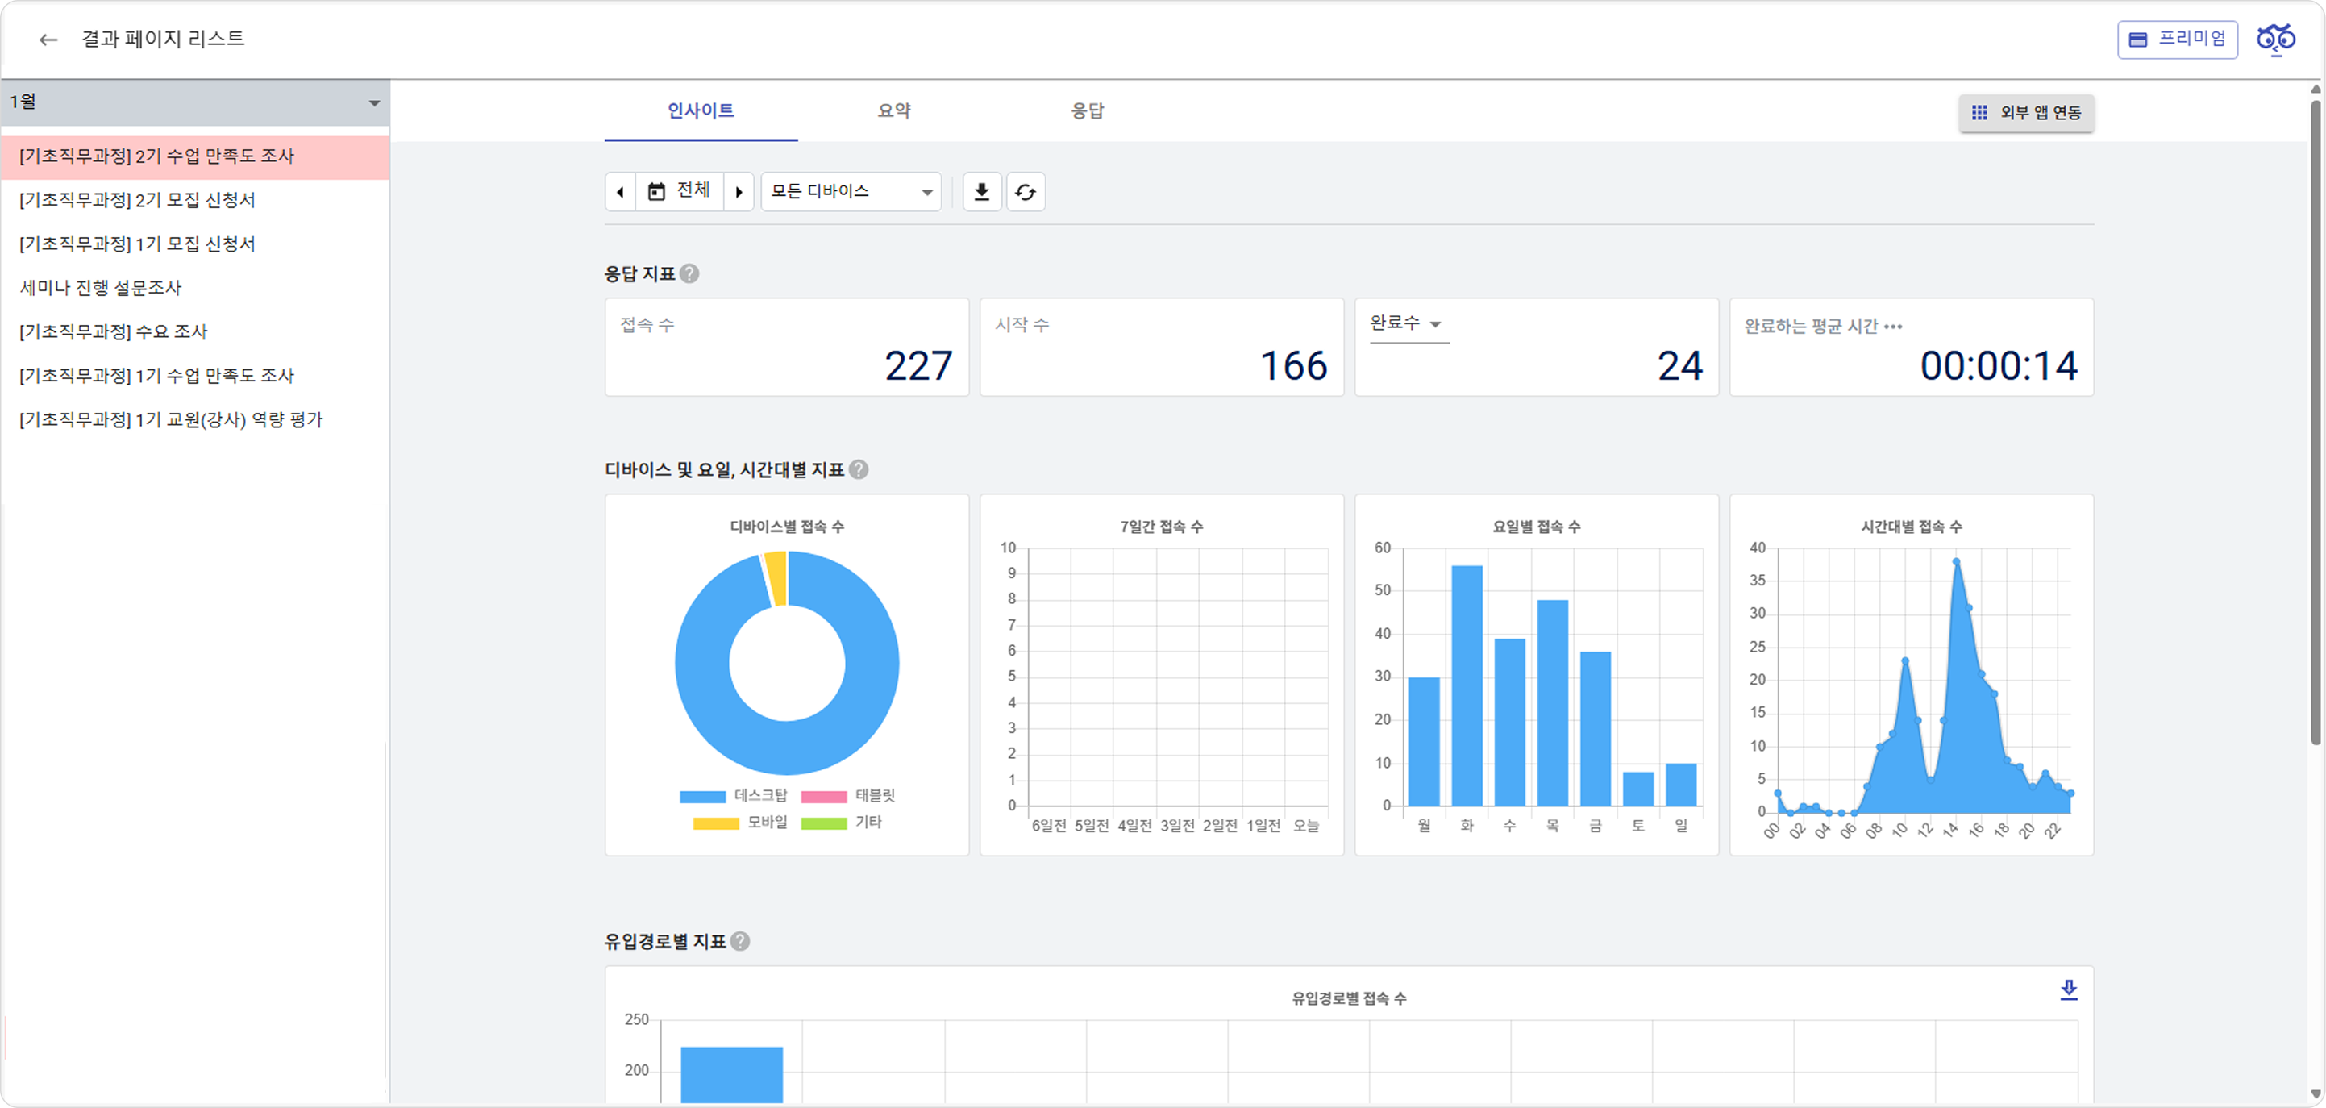The height and width of the screenshot is (1108, 2326).
Task: Click the 외부 앱 연동 button
Action: pos(2026,113)
